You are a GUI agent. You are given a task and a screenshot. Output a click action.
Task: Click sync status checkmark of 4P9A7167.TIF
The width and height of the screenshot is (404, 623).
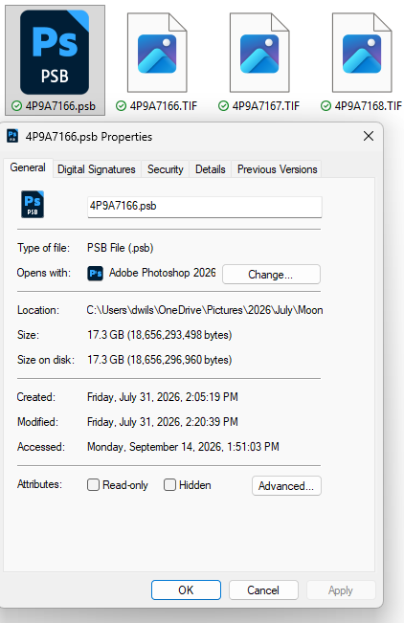point(223,105)
